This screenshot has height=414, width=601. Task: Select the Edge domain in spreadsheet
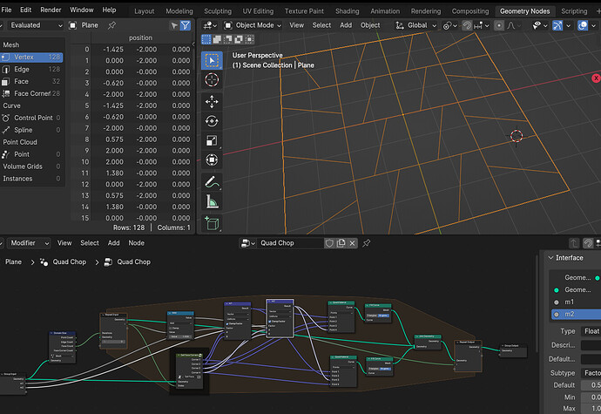(31, 70)
